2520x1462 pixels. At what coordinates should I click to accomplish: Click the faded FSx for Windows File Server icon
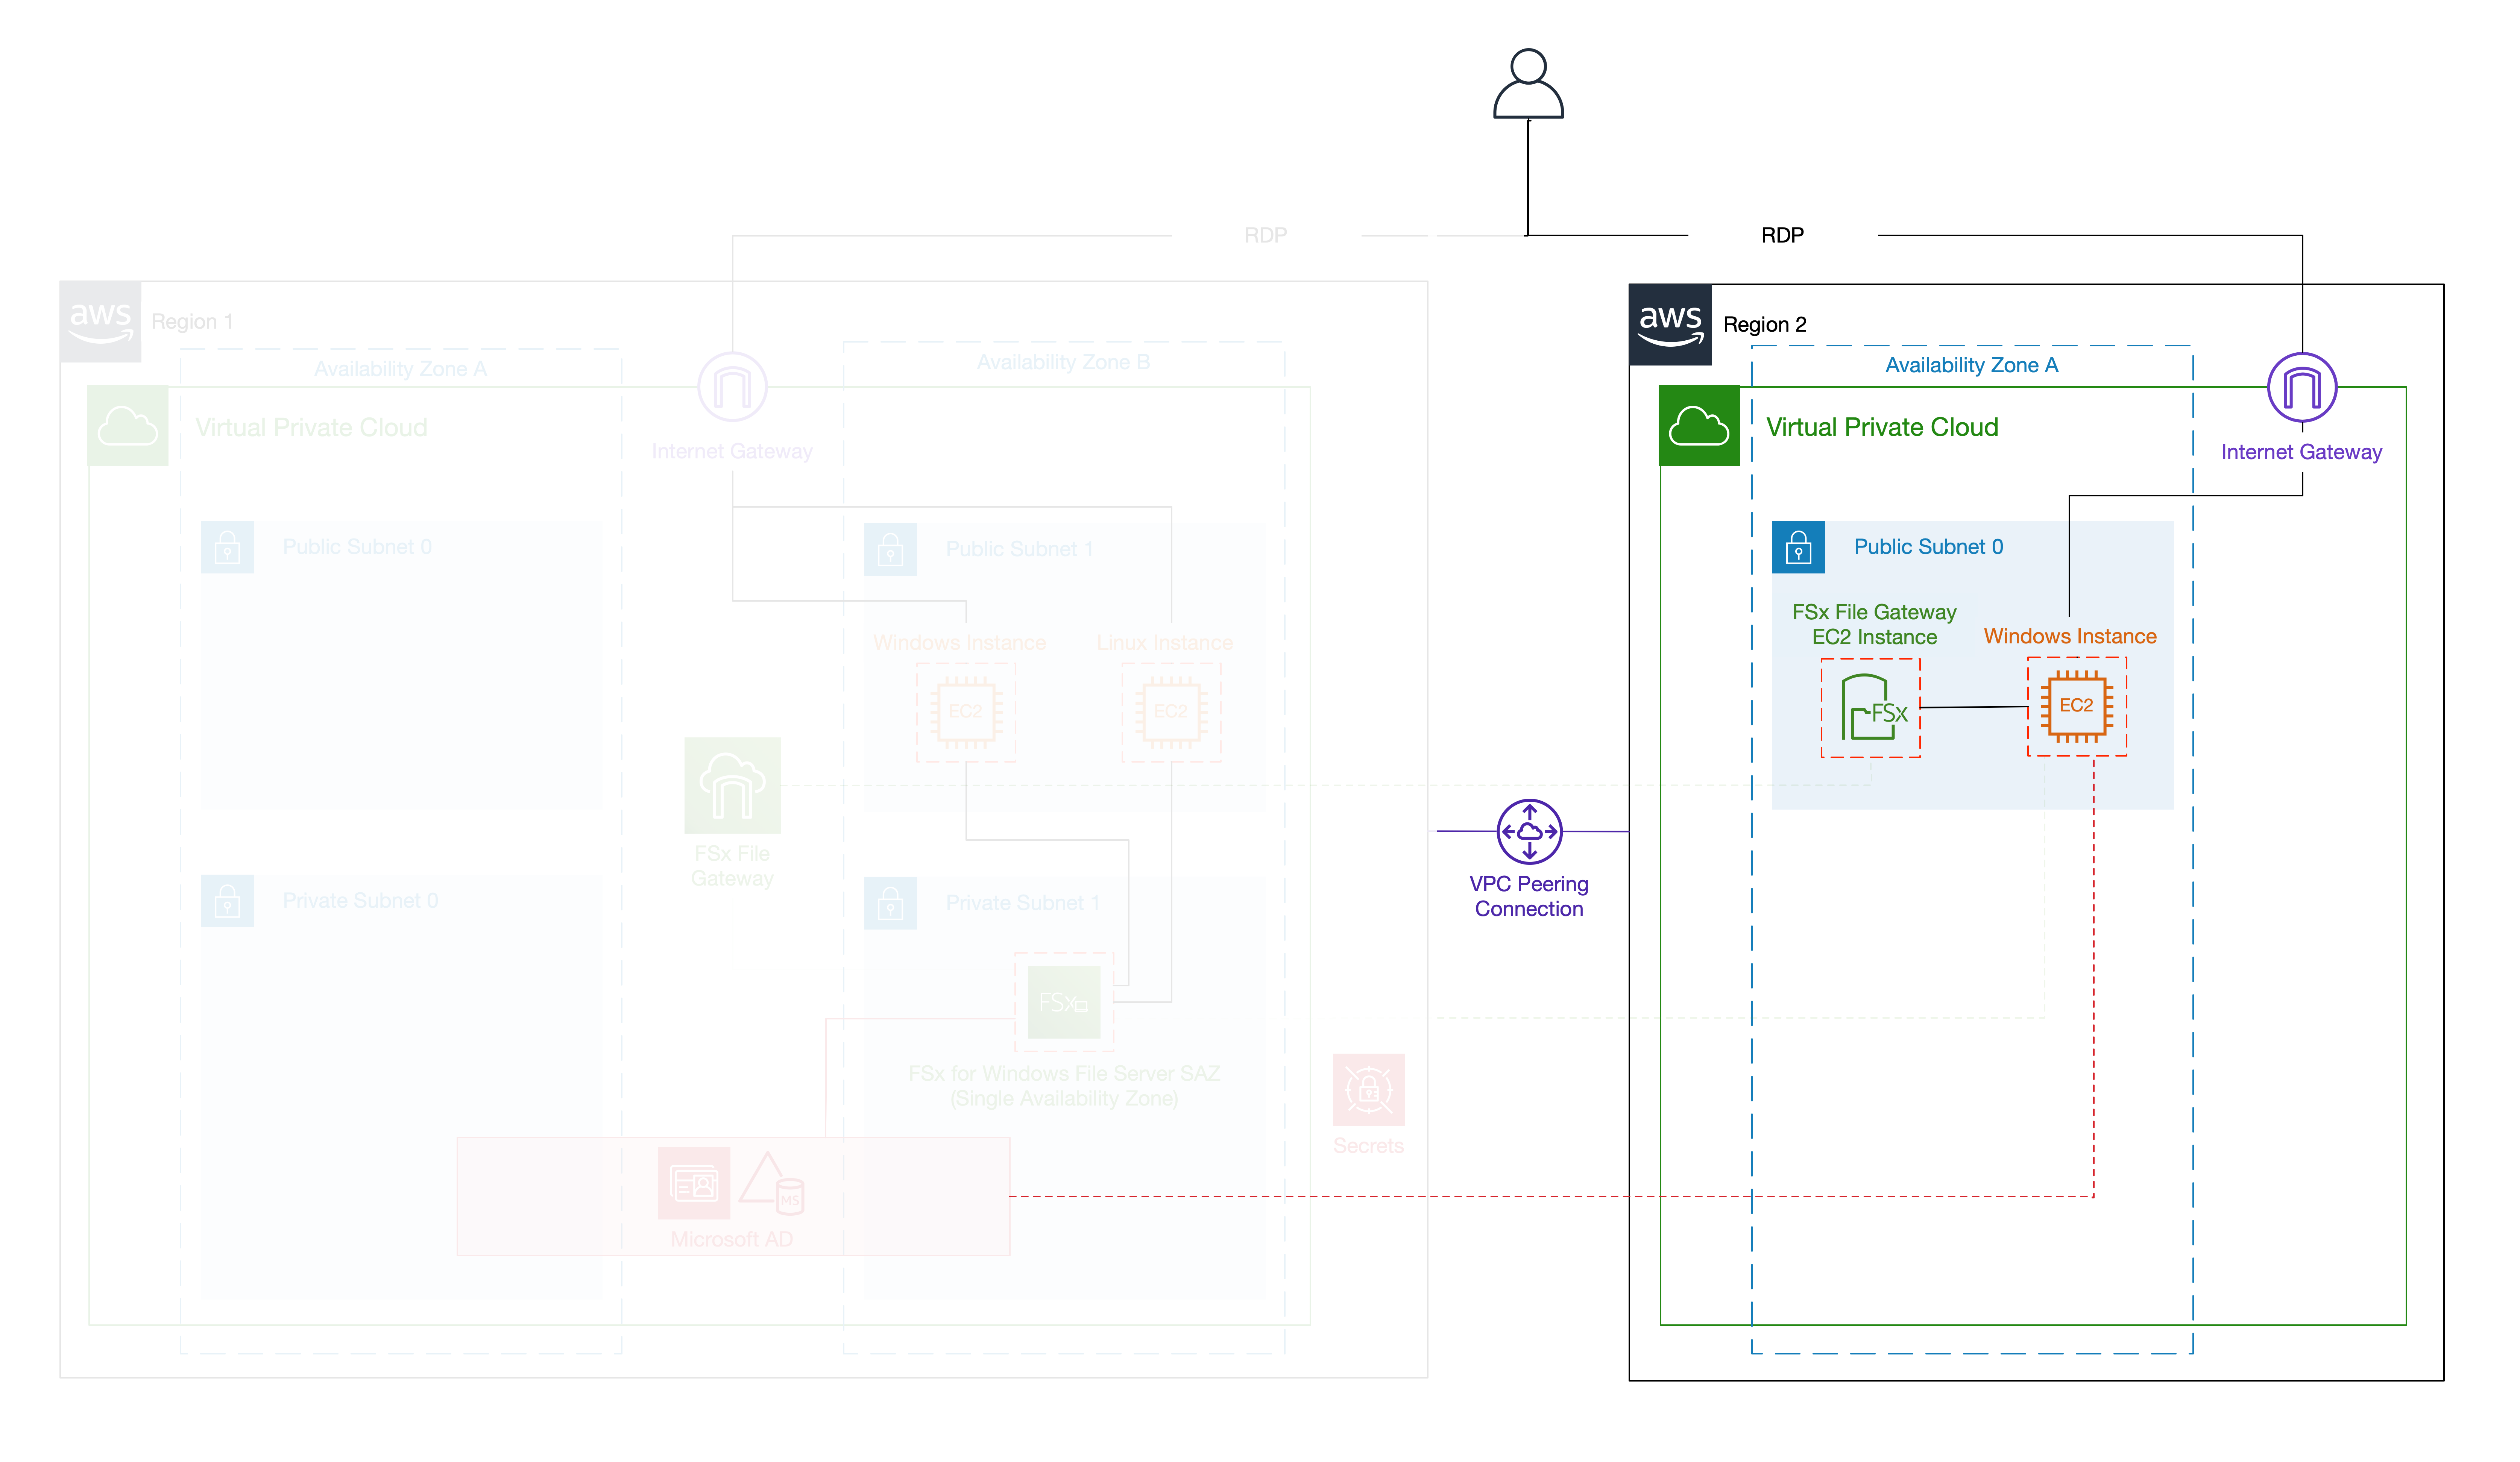click(1064, 1002)
